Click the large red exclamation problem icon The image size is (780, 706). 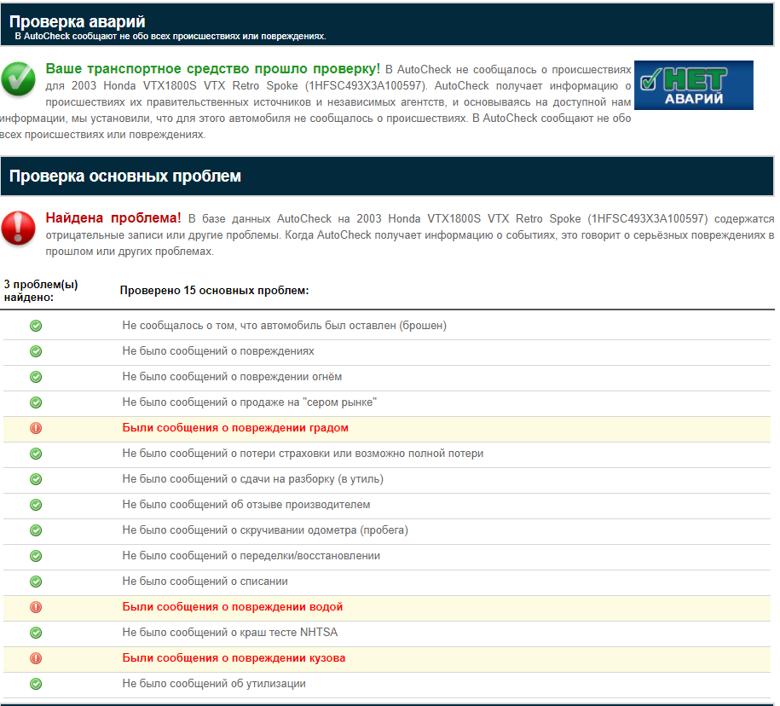[19, 229]
